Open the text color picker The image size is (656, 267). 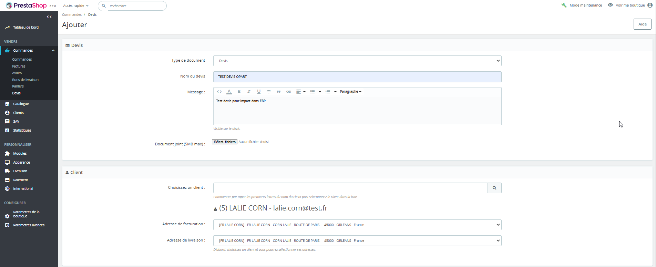[229, 92]
